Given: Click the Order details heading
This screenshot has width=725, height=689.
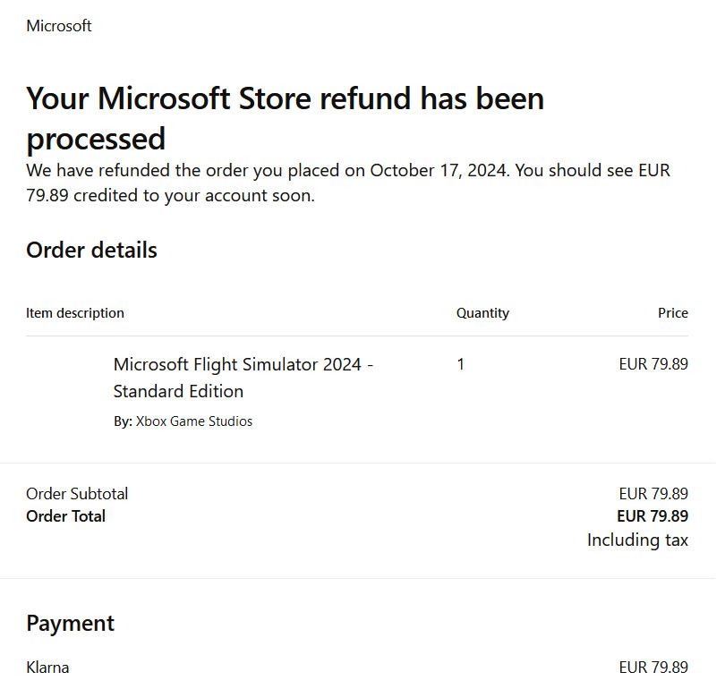Looking at the screenshot, I should point(91,250).
